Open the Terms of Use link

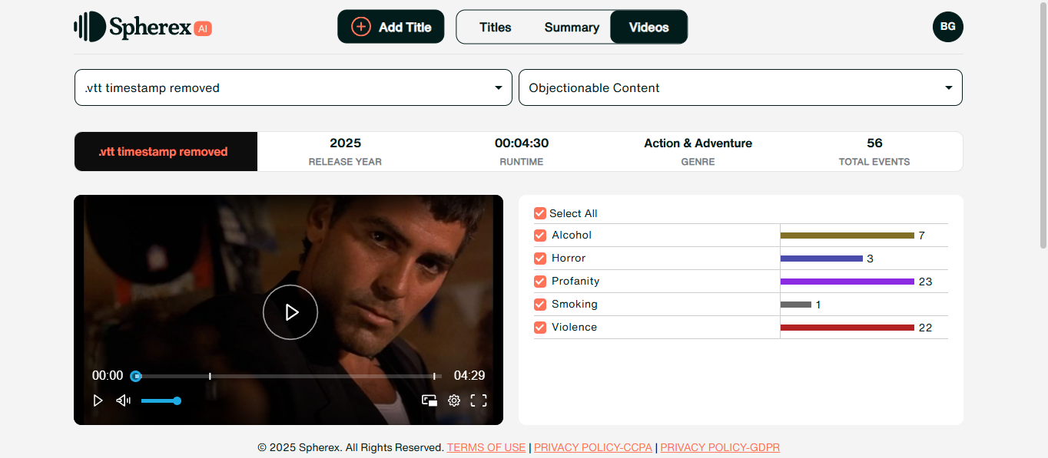[x=486, y=447]
